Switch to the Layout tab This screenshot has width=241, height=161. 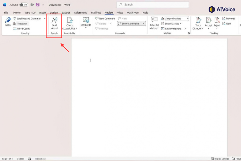click(x=66, y=13)
